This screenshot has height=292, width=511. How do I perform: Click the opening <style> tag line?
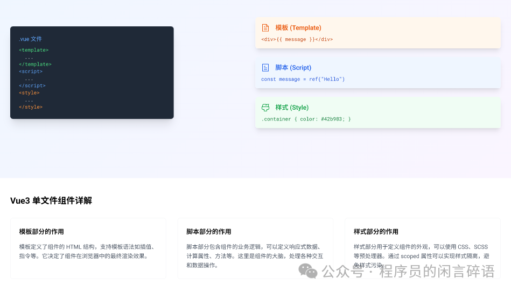pos(29,93)
